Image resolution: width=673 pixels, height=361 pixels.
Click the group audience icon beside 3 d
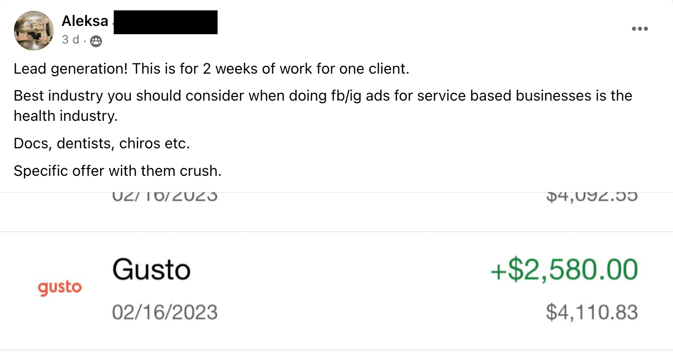(96, 41)
